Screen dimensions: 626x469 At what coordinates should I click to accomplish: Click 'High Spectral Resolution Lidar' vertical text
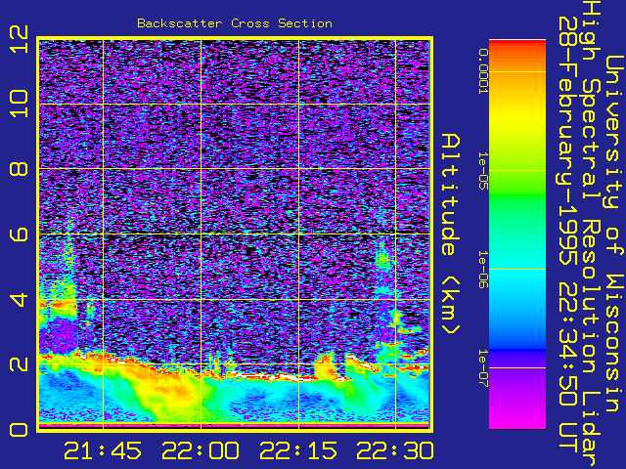pos(591,234)
